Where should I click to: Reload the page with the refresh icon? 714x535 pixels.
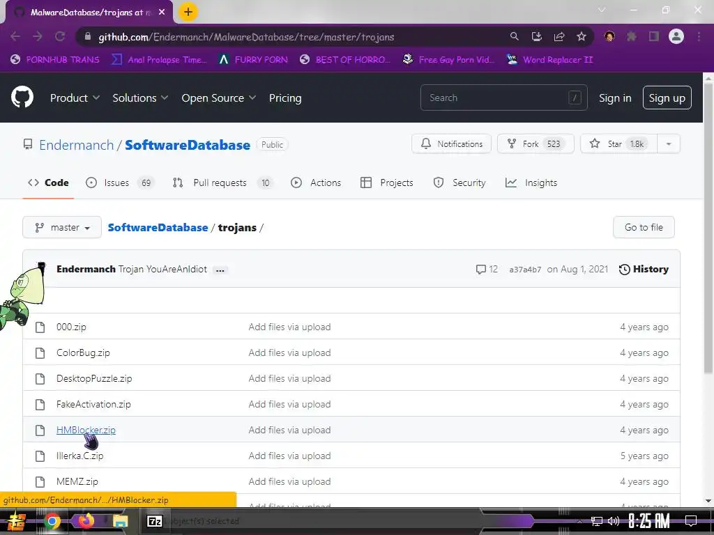pos(60,36)
